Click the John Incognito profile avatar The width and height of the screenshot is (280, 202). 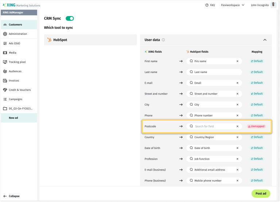click(x=273, y=5)
